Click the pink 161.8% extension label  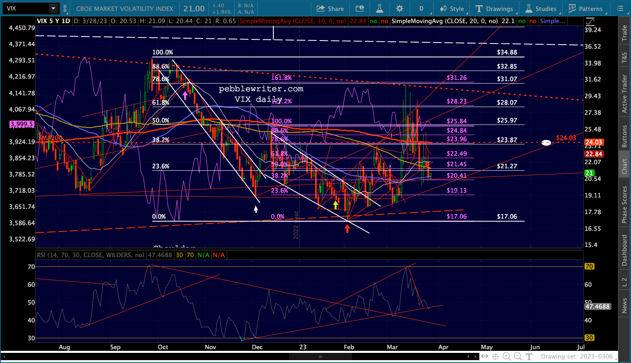(x=281, y=78)
